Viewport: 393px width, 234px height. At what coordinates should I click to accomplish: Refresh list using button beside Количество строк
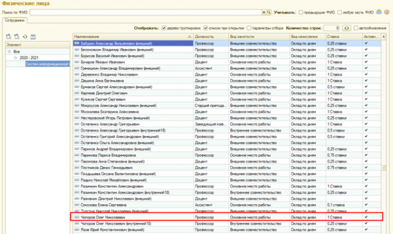click(347, 28)
